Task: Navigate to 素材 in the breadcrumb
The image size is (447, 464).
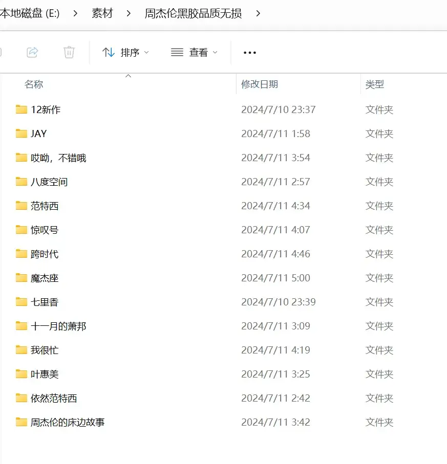Action: pos(102,13)
